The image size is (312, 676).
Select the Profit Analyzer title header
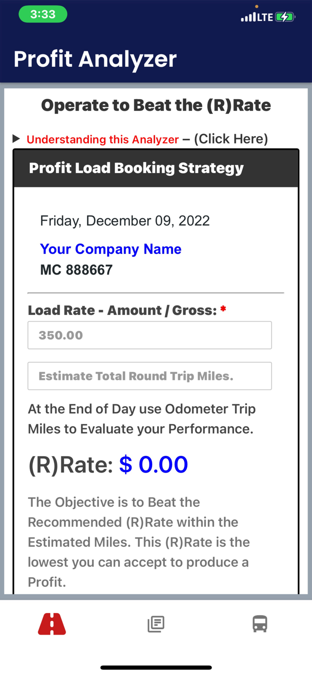tap(95, 59)
